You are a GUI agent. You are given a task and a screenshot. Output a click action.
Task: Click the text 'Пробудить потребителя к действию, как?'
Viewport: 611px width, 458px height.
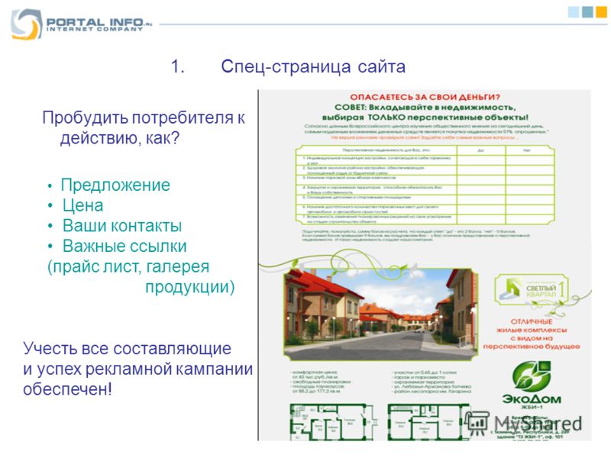(x=144, y=127)
